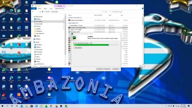Image resolution: width=192 pixels, height=108 pixels.
Task: Open the address bar history dropdown
Action: [103, 12]
